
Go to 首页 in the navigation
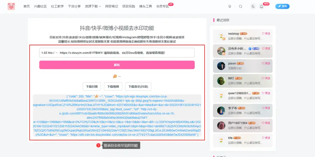click(x=26, y=6)
